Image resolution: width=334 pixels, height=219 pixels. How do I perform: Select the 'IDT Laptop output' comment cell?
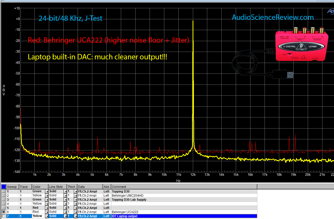[184, 216]
